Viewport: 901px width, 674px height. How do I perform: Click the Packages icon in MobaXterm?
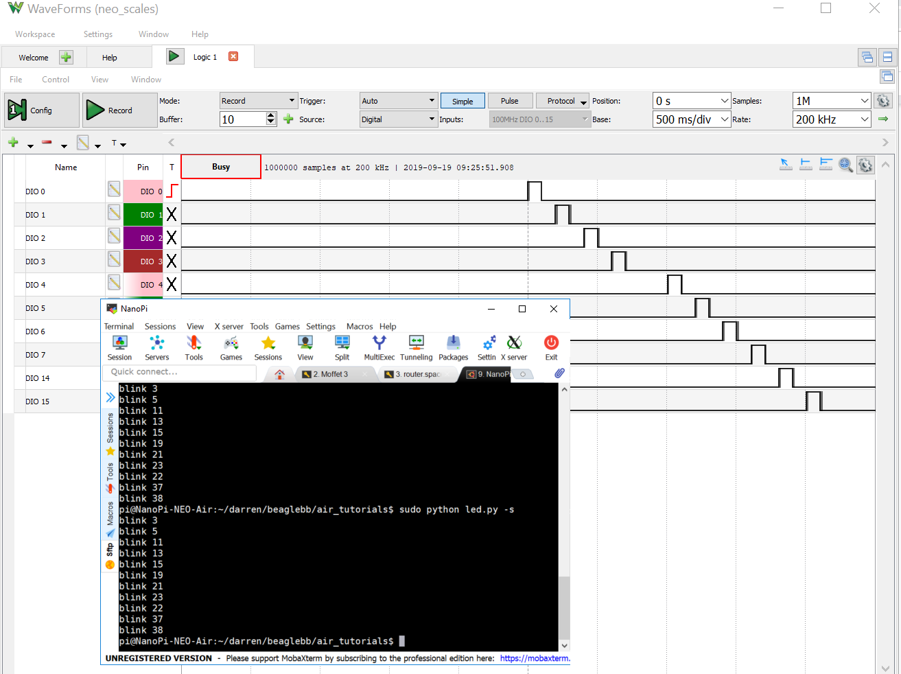click(x=453, y=347)
